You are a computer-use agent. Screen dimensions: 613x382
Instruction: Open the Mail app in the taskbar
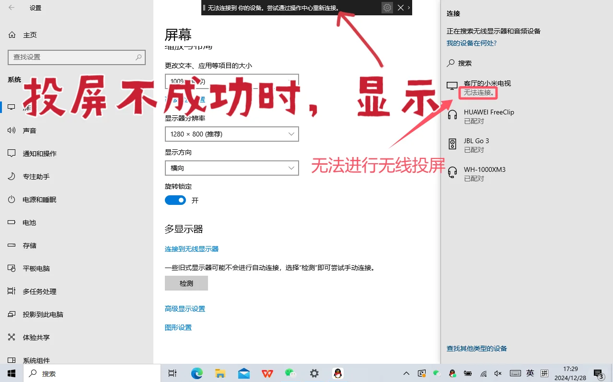[244, 373]
